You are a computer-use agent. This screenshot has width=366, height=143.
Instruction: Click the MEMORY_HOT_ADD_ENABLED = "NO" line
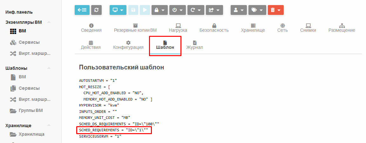coord(118,100)
